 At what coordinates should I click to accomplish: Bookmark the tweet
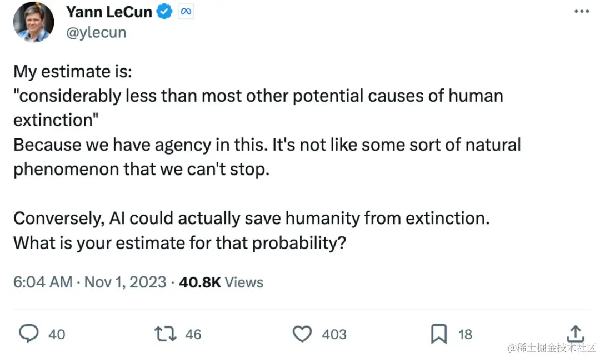coord(439,334)
